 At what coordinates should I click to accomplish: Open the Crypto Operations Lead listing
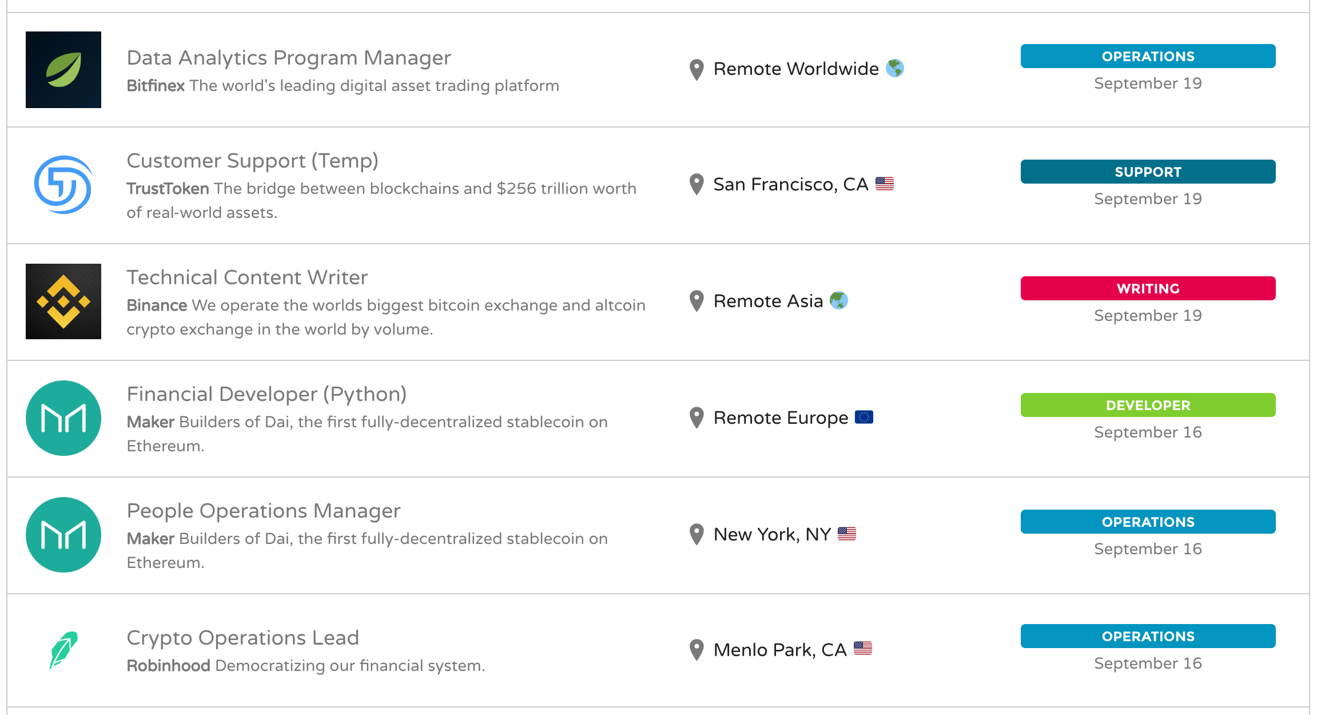pos(242,638)
